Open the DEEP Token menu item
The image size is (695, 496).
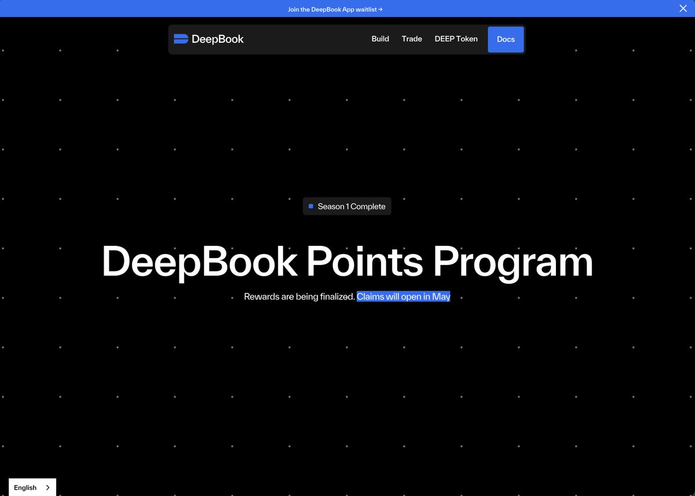456,39
